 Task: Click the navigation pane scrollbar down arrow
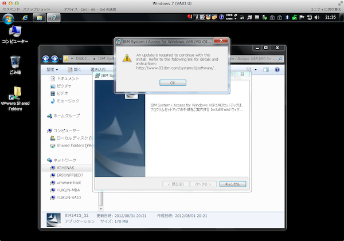101,209
